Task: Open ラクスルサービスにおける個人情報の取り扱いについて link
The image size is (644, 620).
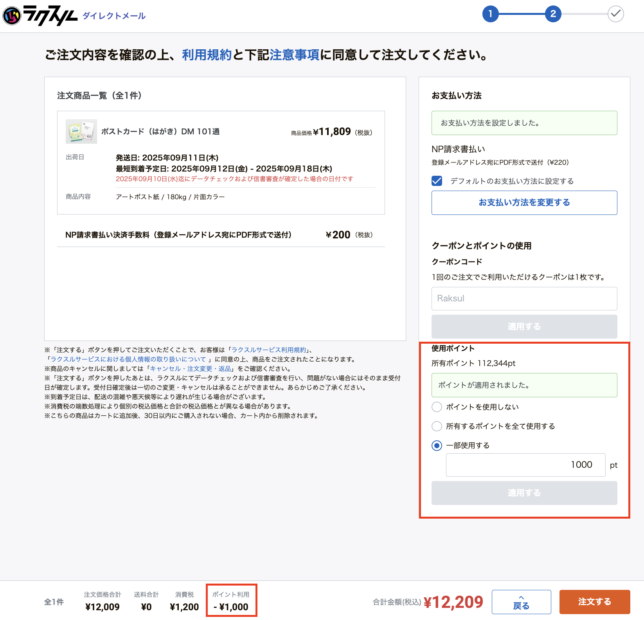Action: [128, 359]
